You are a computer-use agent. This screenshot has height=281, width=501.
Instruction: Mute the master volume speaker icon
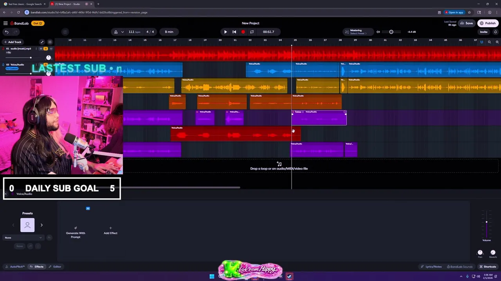(x=378, y=32)
